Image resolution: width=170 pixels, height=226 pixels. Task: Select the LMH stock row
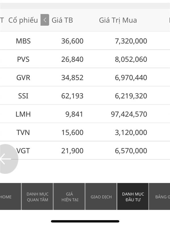click(85, 114)
